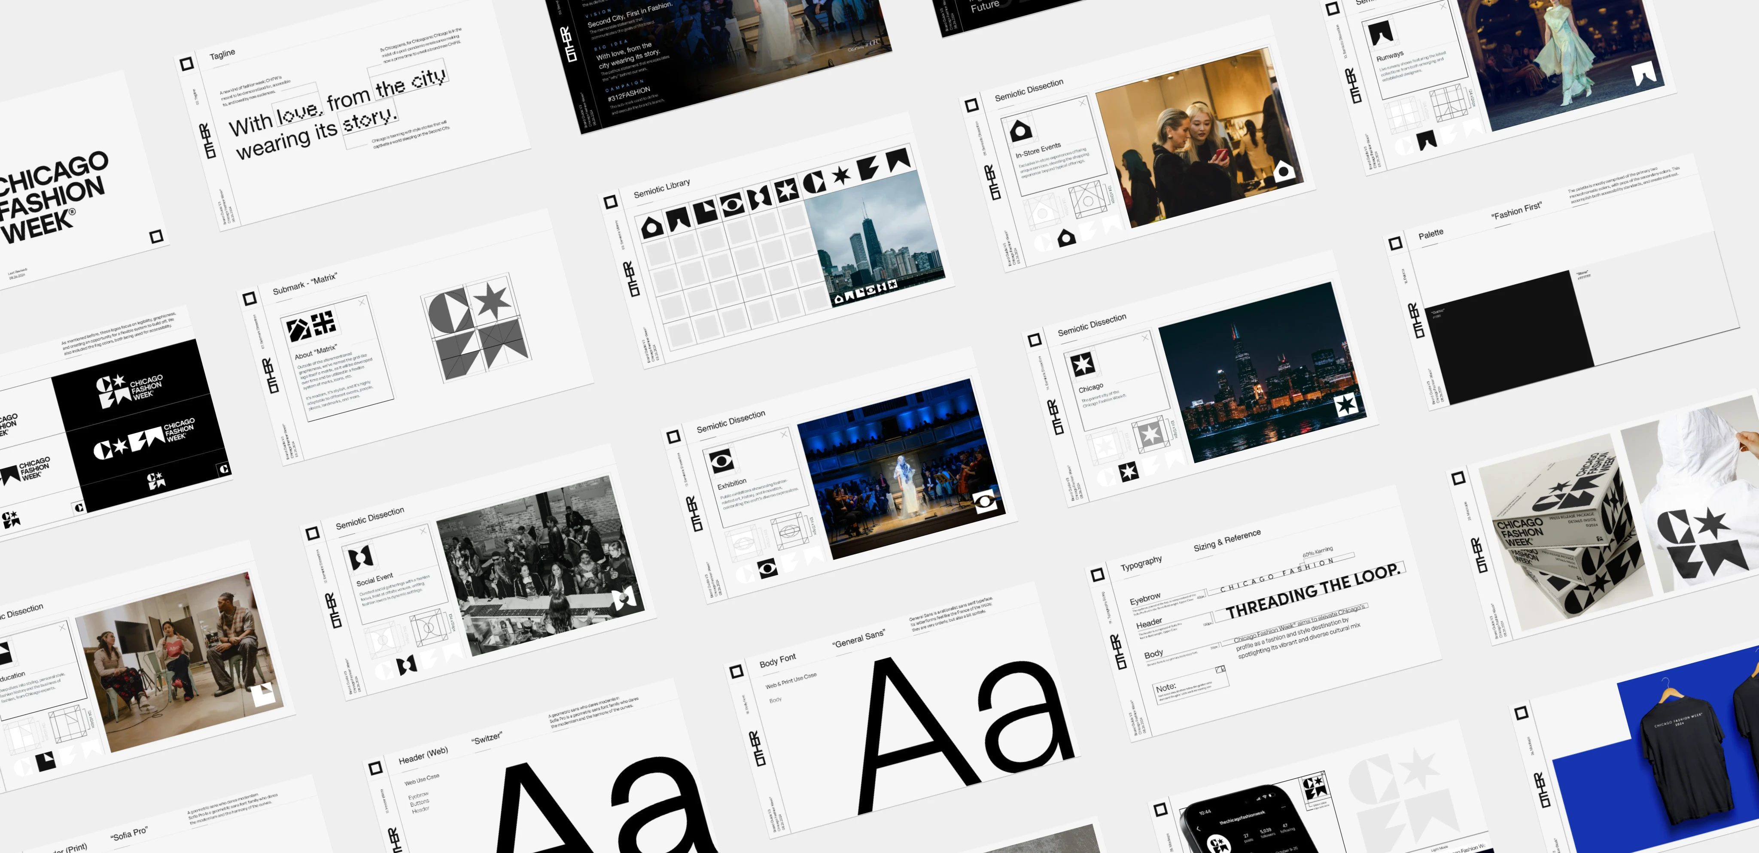This screenshot has height=853, width=1759.
Task: Click the eye icon in Semiotic Library
Action: click(x=732, y=204)
